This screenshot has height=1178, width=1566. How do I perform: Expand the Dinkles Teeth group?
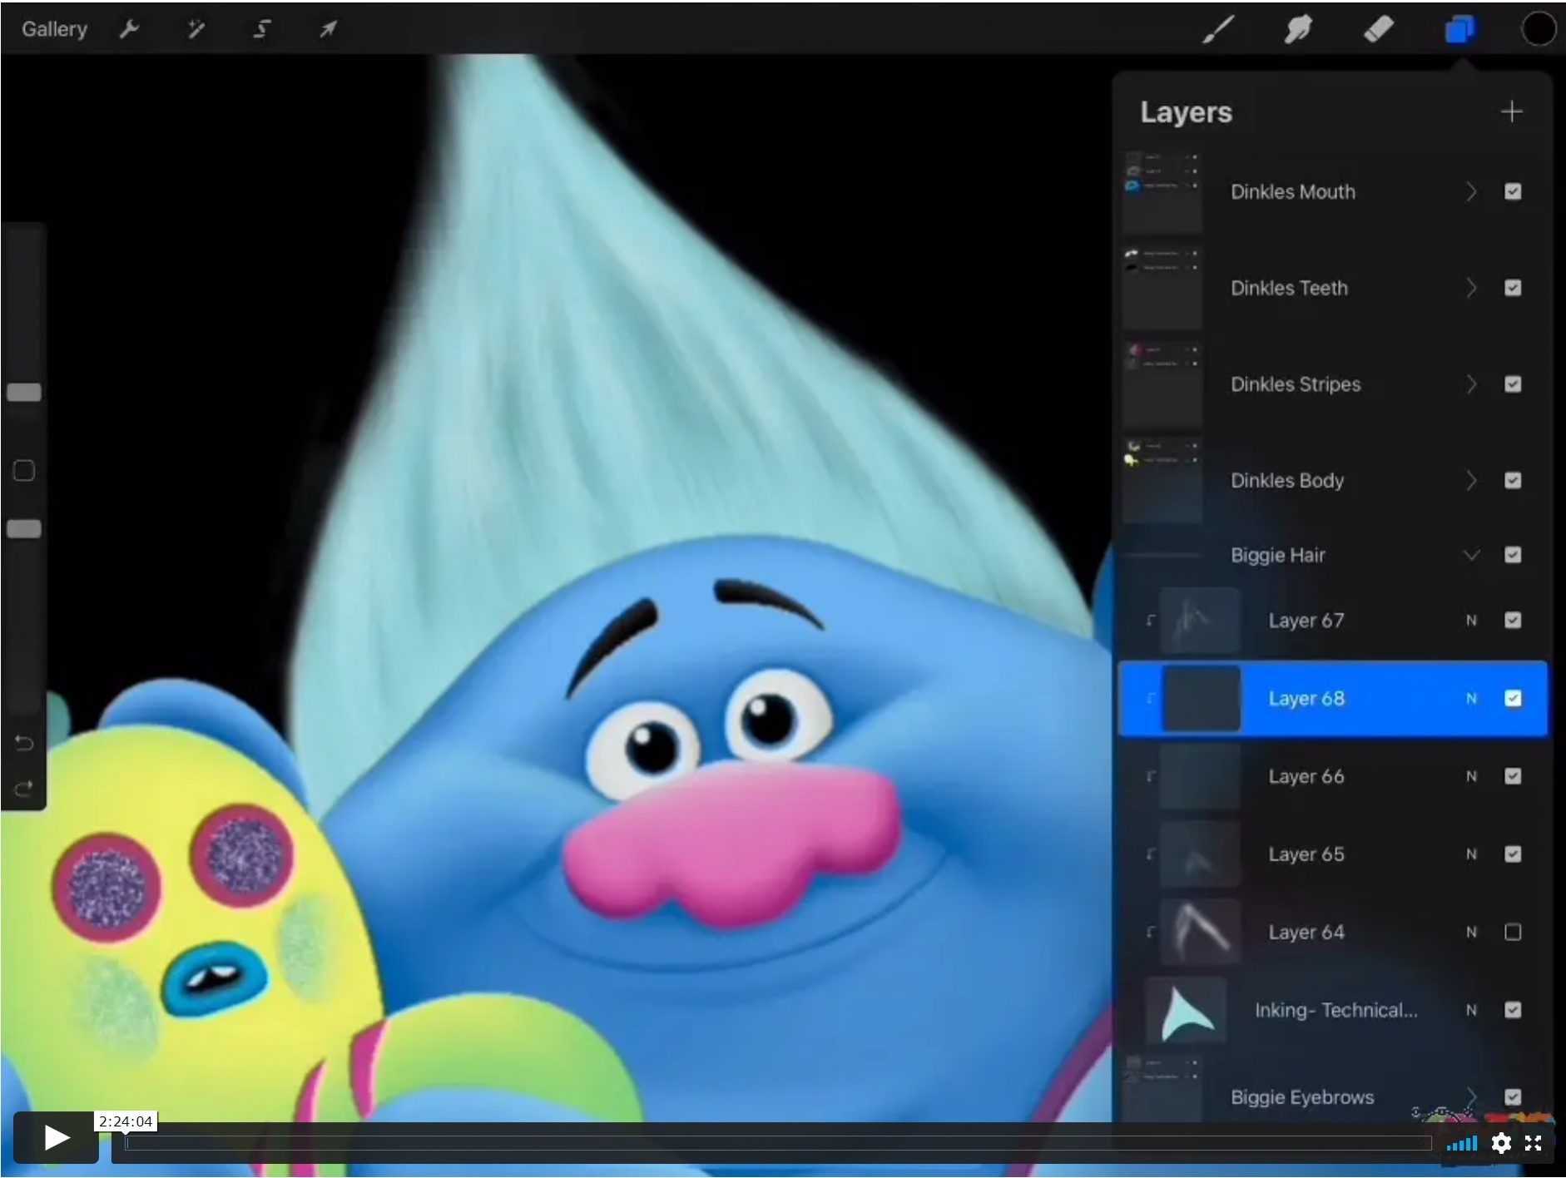click(1472, 288)
